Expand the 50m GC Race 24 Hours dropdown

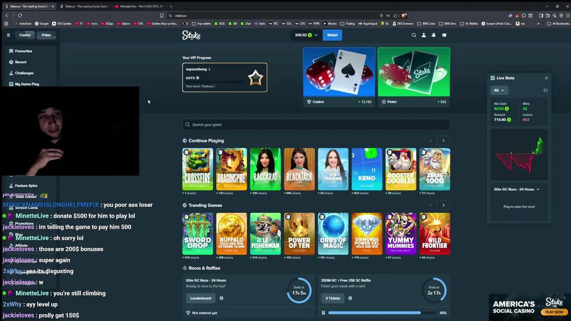[517, 189]
